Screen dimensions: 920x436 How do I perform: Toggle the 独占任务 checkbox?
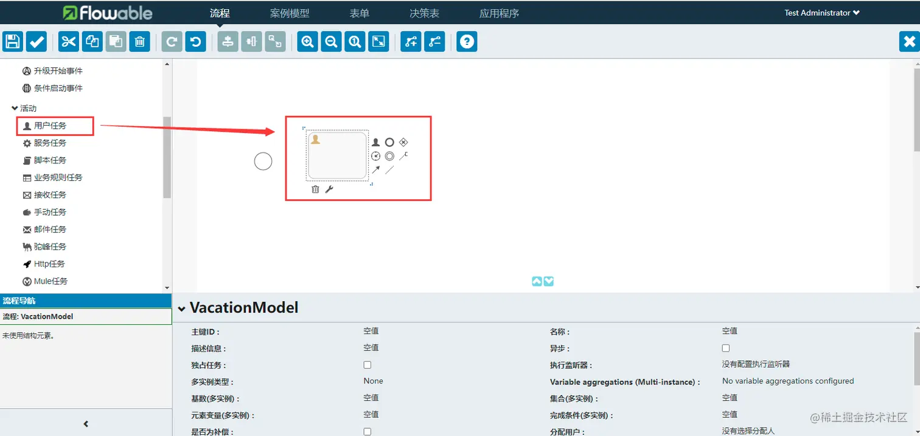pyautogui.click(x=367, y=365)
